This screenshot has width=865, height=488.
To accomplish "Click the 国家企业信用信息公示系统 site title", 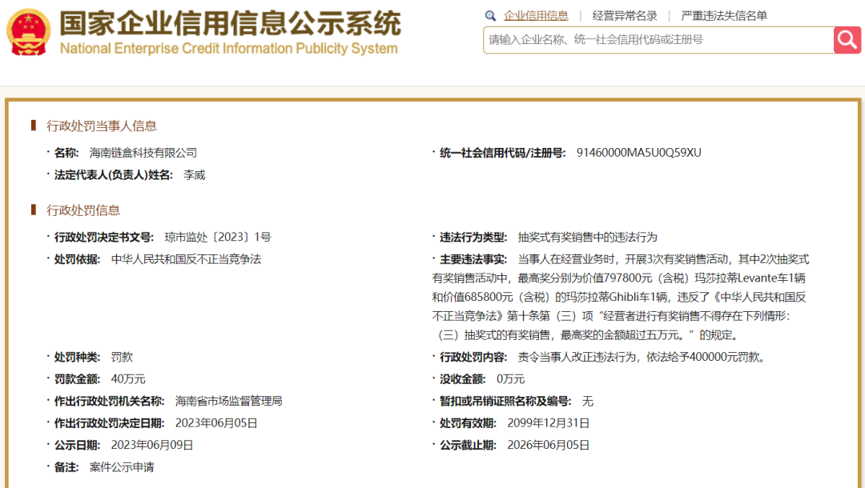I will (x=230, y=23).
